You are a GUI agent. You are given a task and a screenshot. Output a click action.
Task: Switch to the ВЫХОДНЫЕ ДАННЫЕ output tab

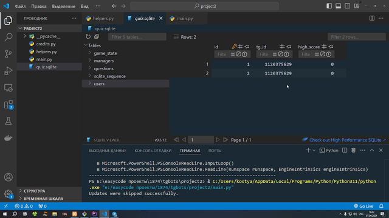tap(108, 151)
